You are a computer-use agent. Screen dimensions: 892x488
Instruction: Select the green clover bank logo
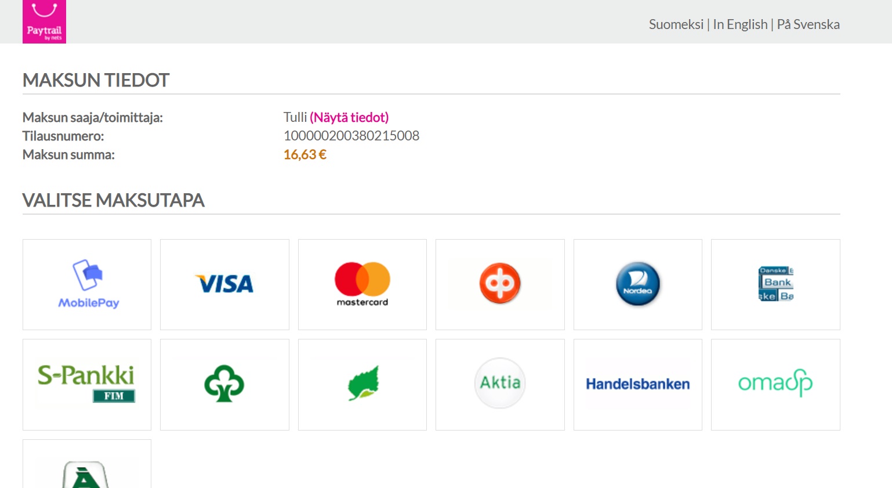pyautogui.click(x=224, y=385)
